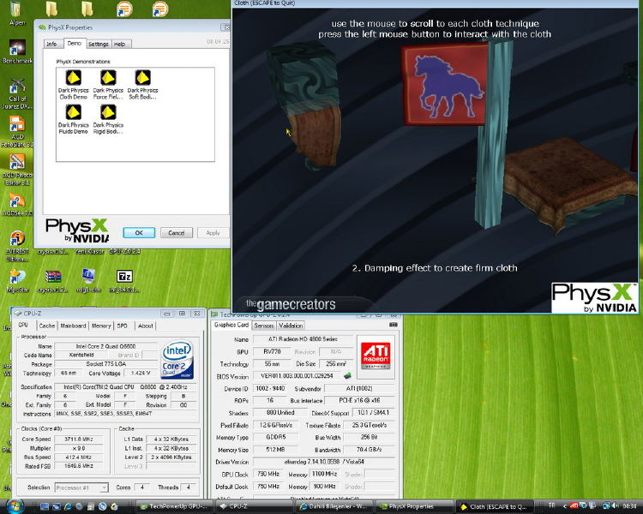Launch the Dark Physics Fluids Demo icon
The width and height of the screenshot is (643, 514).
(x=74, y=119)
